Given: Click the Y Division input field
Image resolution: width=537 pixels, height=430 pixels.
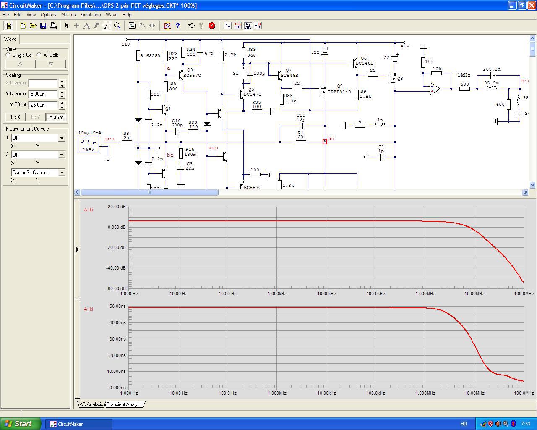Looking at the screenshot, I should tap(43, 94).
